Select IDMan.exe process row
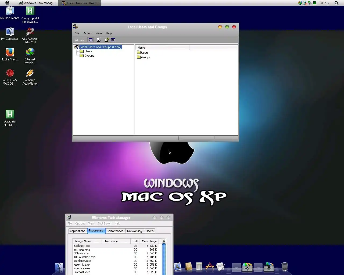This screenshot has height=275, width=344. pos(116,253)
